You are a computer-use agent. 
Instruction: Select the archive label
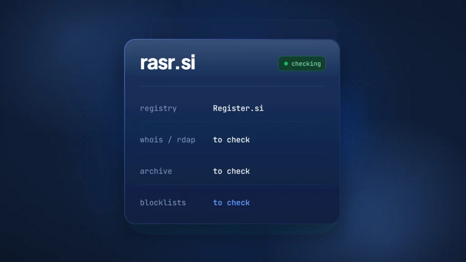(156, 171)
